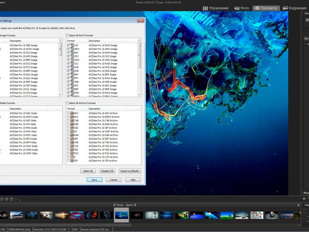Switch to the Управление mode tab

coord(216,8)
